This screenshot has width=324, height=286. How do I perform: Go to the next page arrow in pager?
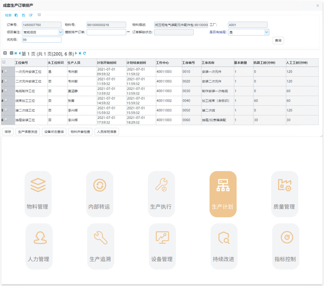click(x=76, y=53)
